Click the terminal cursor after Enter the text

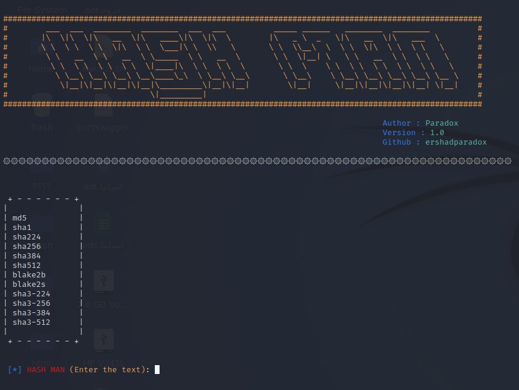pos(157,370)
